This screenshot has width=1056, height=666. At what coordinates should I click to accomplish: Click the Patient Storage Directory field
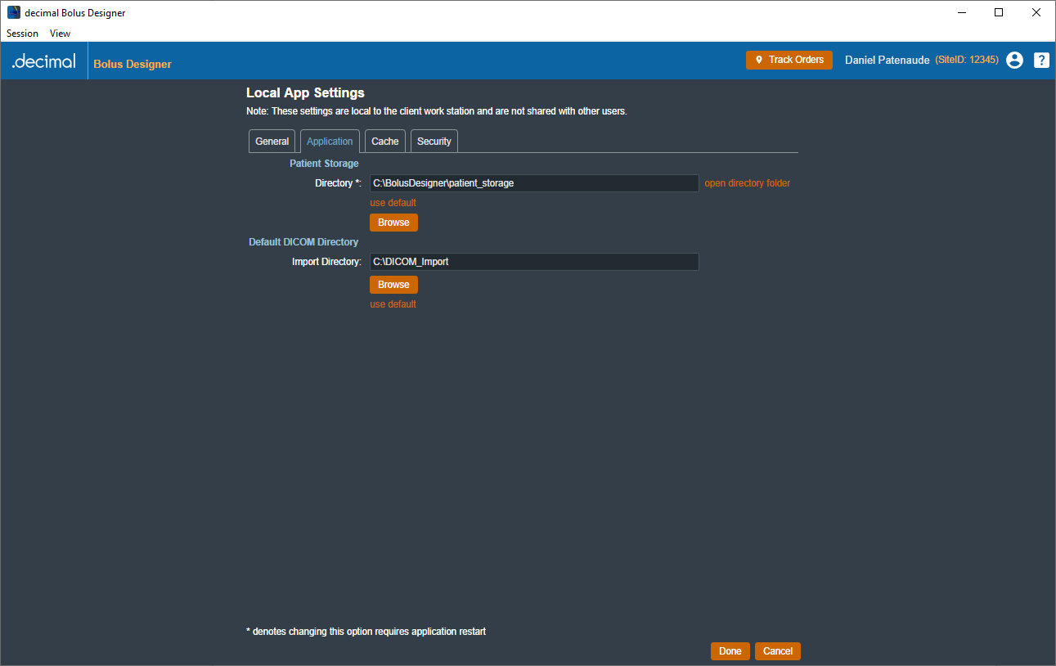tap(534, 183)
